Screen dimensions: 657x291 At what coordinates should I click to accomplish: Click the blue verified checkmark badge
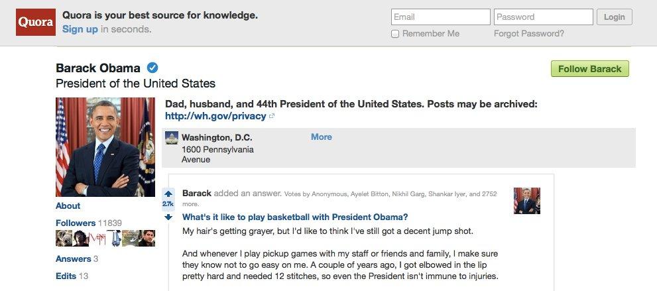[x=152, y=68]
